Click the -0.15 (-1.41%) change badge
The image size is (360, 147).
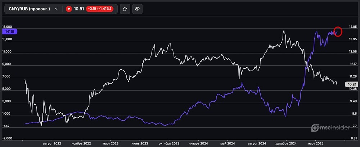point(101,9)
